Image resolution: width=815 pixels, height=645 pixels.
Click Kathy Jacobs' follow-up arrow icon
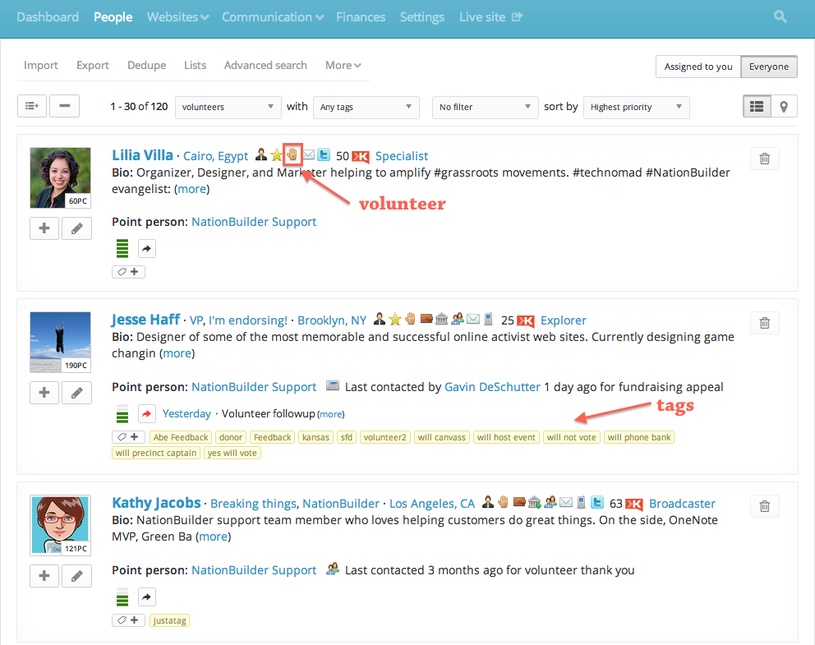[x=147, y=597]
